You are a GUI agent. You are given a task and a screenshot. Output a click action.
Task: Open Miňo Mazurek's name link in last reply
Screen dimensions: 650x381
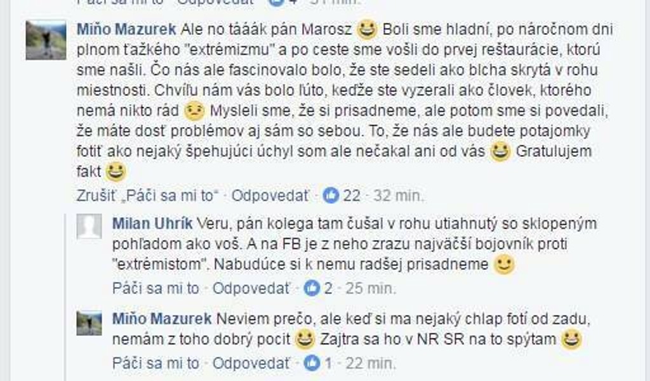click(x=162, y=319)
